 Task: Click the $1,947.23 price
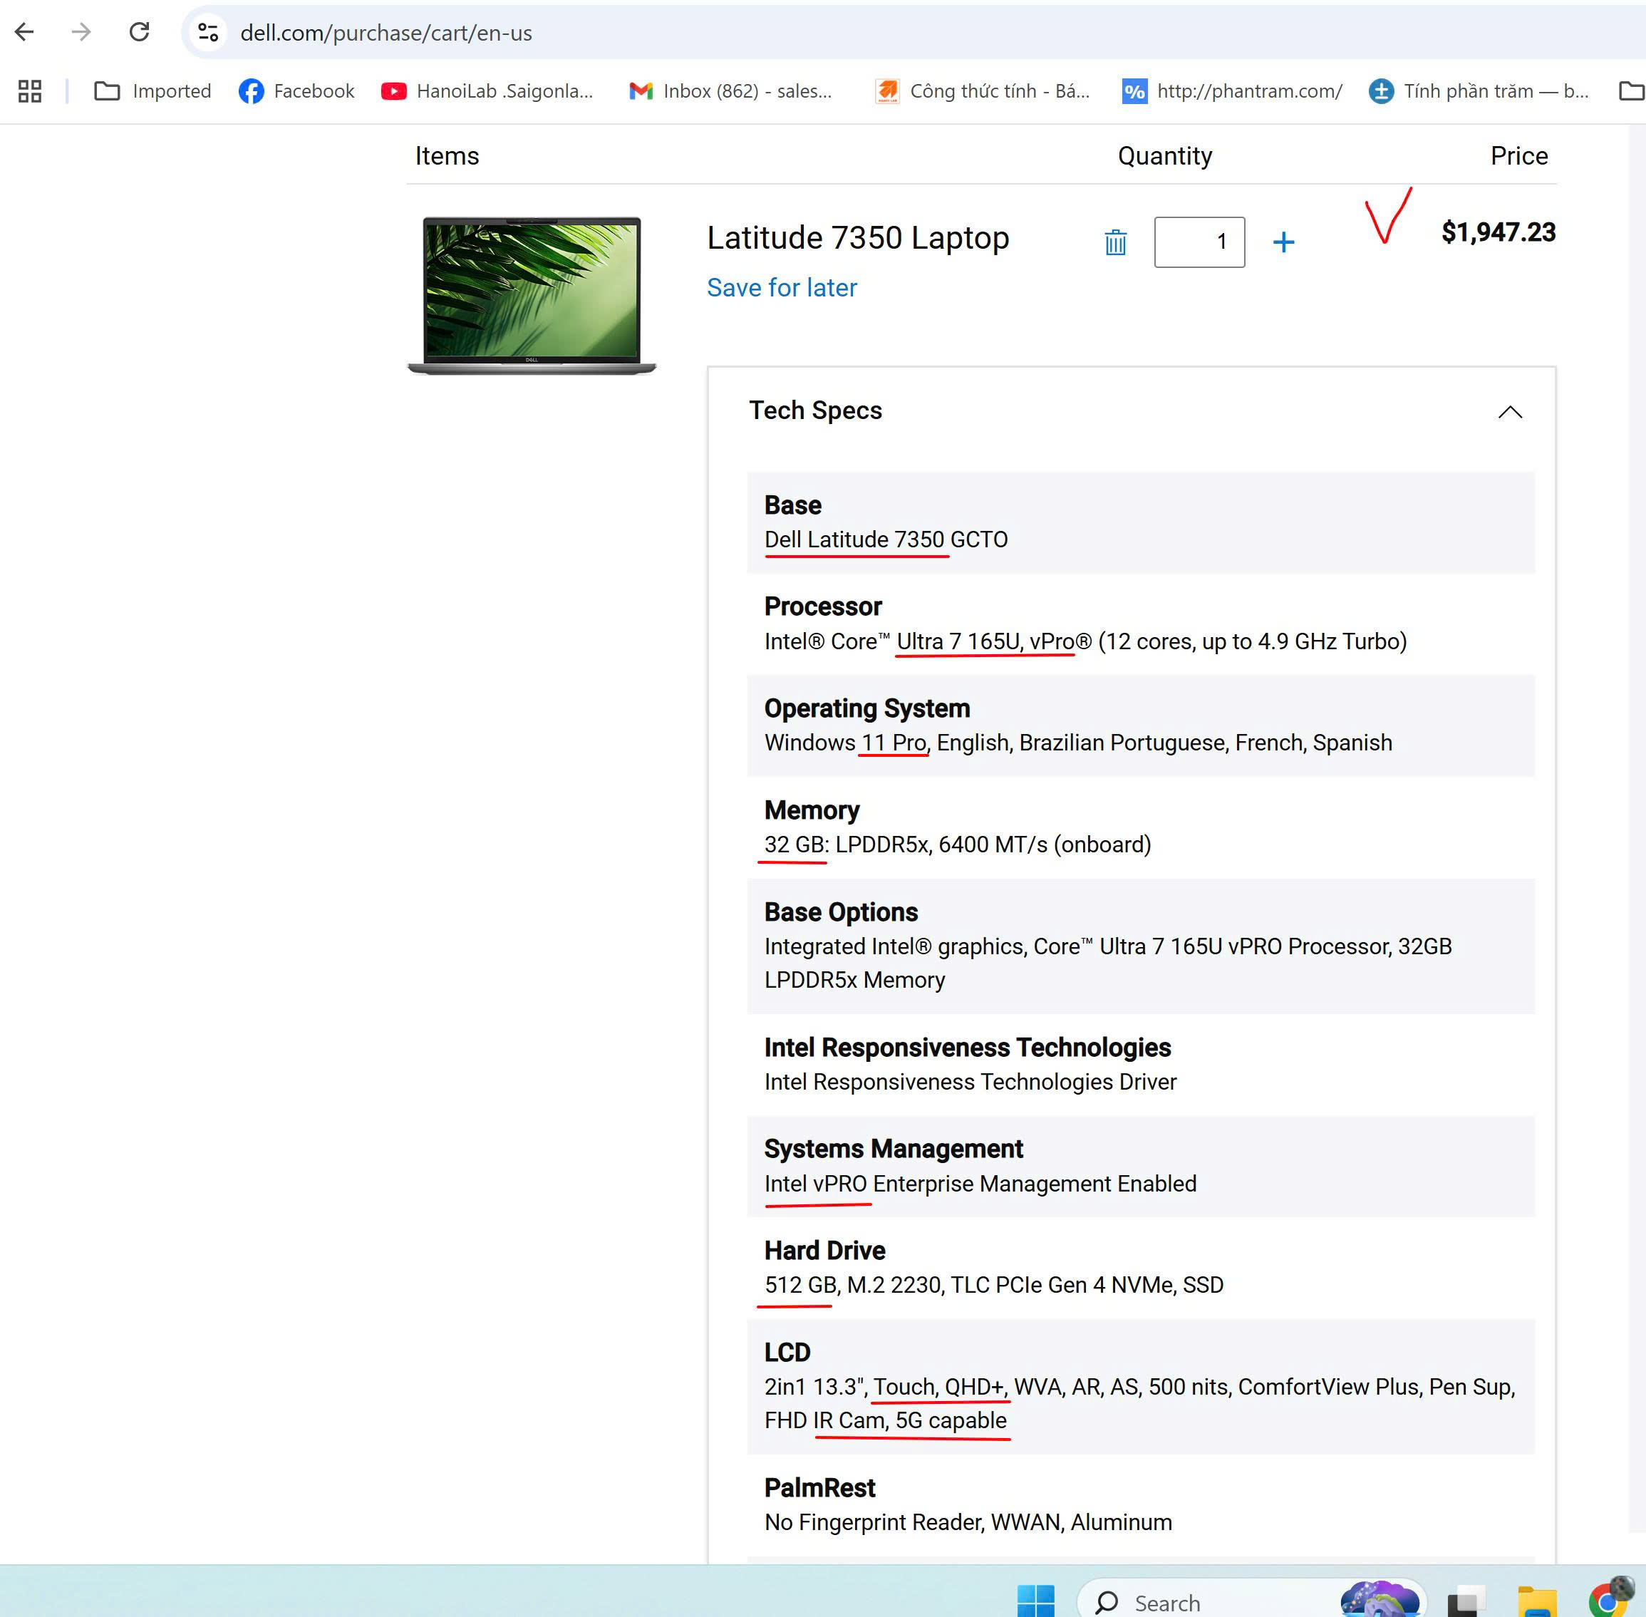point(1499,232)
